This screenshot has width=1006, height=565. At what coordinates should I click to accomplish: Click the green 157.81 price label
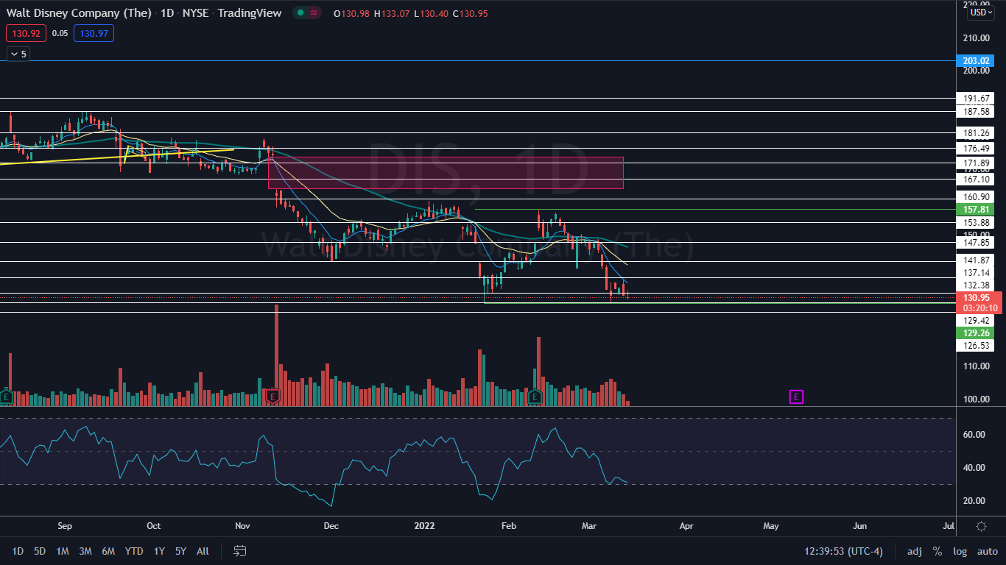[975, 210]
